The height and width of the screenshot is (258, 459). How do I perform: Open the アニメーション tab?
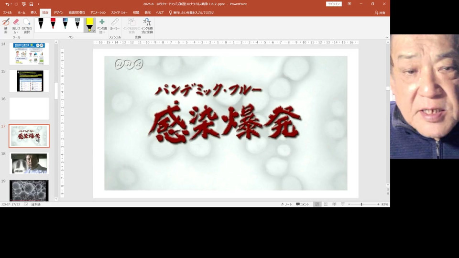tap(98, 12)
